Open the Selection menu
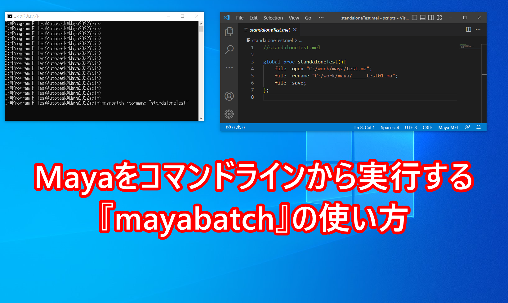The height and width of the screenshot is (303, 508). tap(273, 18)
